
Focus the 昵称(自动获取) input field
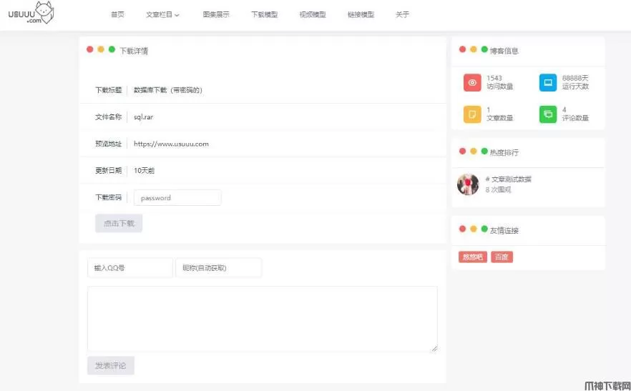click(218, 268)
